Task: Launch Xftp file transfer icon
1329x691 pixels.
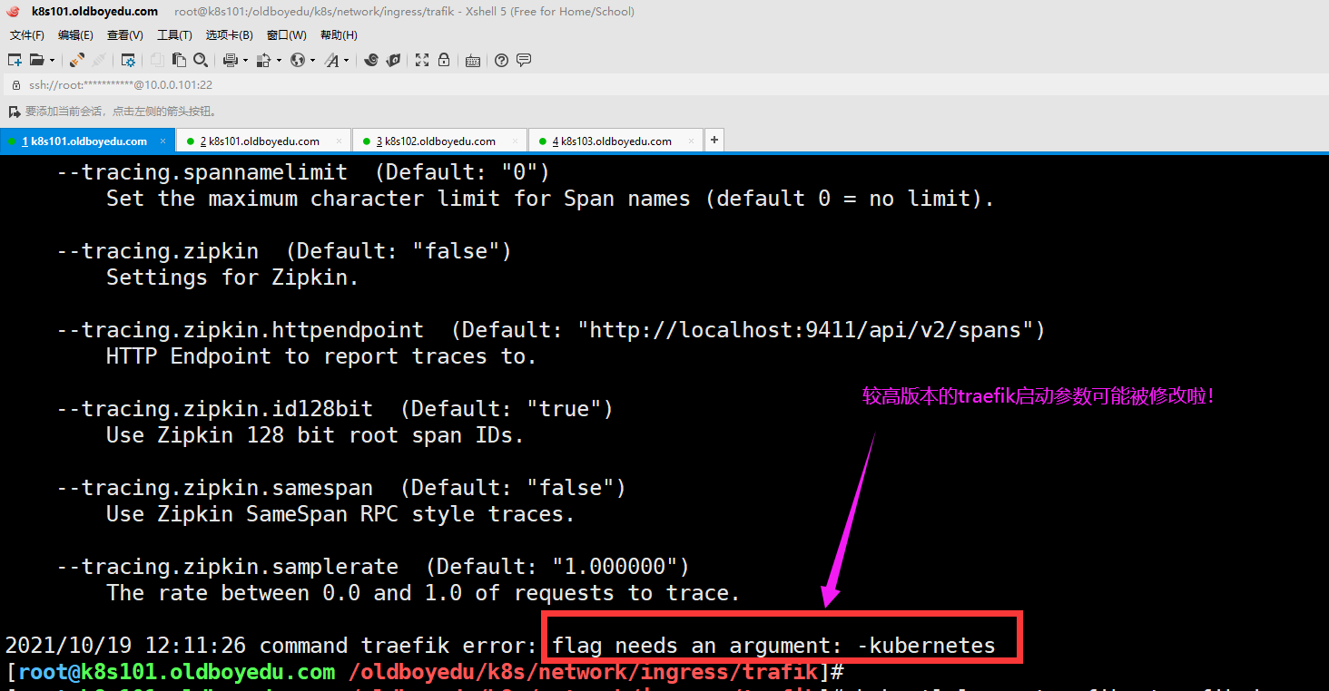Action: coord(393,61)
